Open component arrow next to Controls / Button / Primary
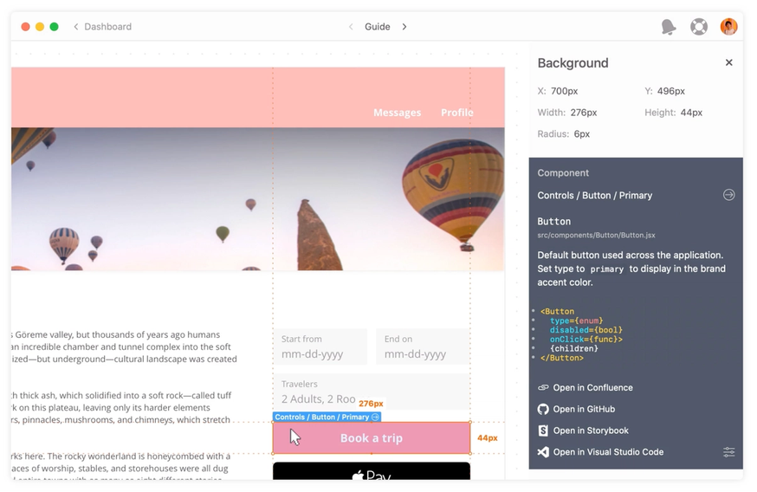This screenshot has width=757, height=492. tap(729, 195)
